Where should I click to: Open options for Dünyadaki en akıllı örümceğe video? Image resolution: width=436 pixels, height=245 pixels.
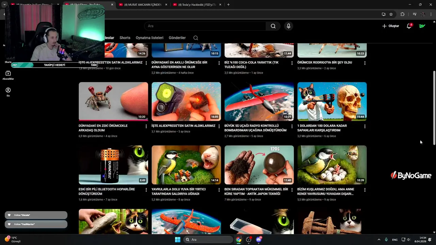[x=219, y=63]
